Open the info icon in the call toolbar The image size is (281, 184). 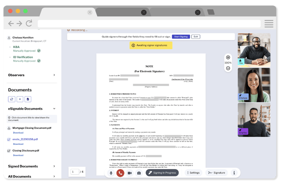pos(234,173)
